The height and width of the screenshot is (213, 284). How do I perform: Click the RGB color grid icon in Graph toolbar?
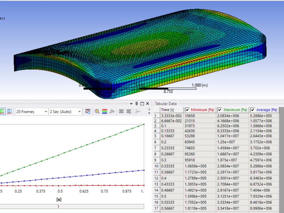[x=104, y=111]
